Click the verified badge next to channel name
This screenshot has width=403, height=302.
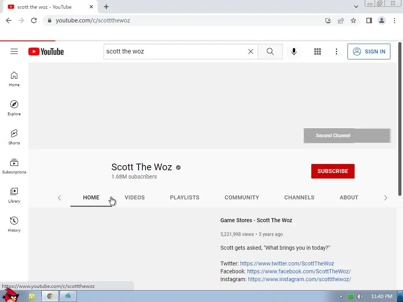pos(178,168)
